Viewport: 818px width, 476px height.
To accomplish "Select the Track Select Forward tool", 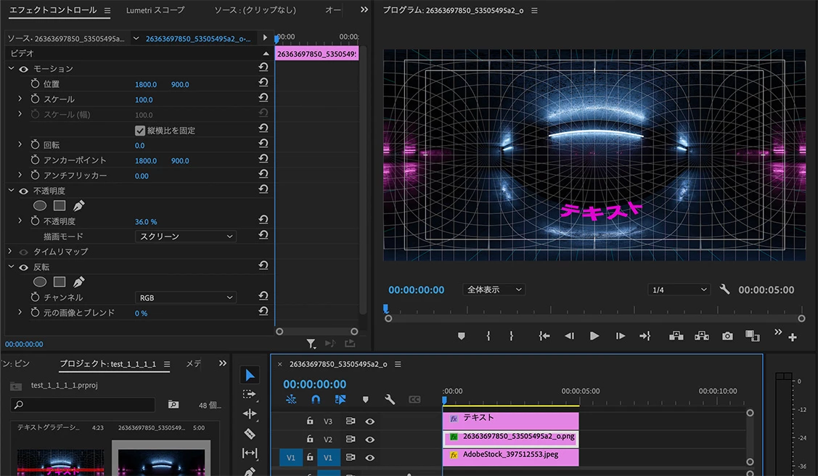I will 250,394.
